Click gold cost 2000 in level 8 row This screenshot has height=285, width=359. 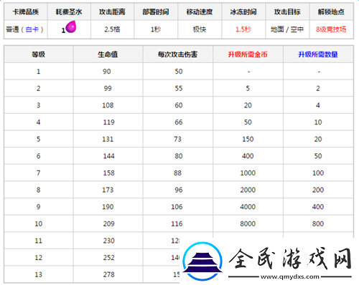pyautogui.click(x=248, y=190)
